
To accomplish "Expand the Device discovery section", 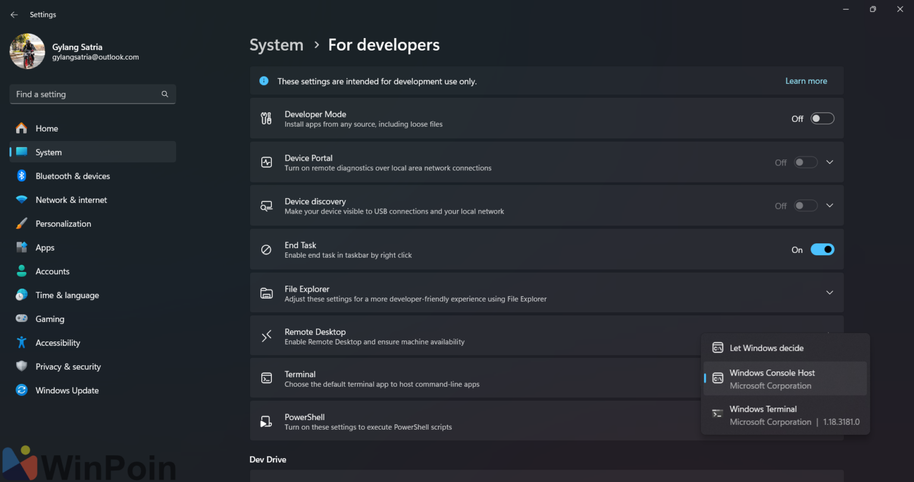I will click(830, 205).
